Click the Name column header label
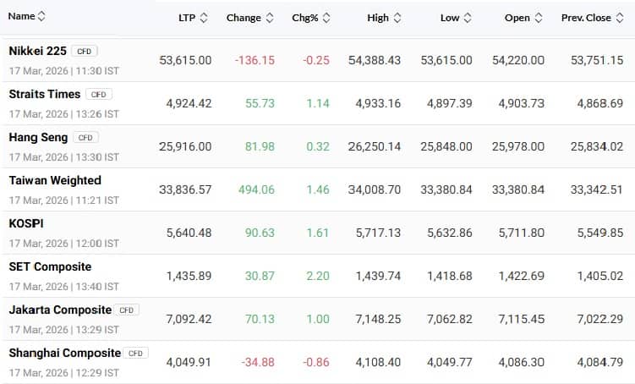This screenshot has width=635, height=384. [21, 16]
